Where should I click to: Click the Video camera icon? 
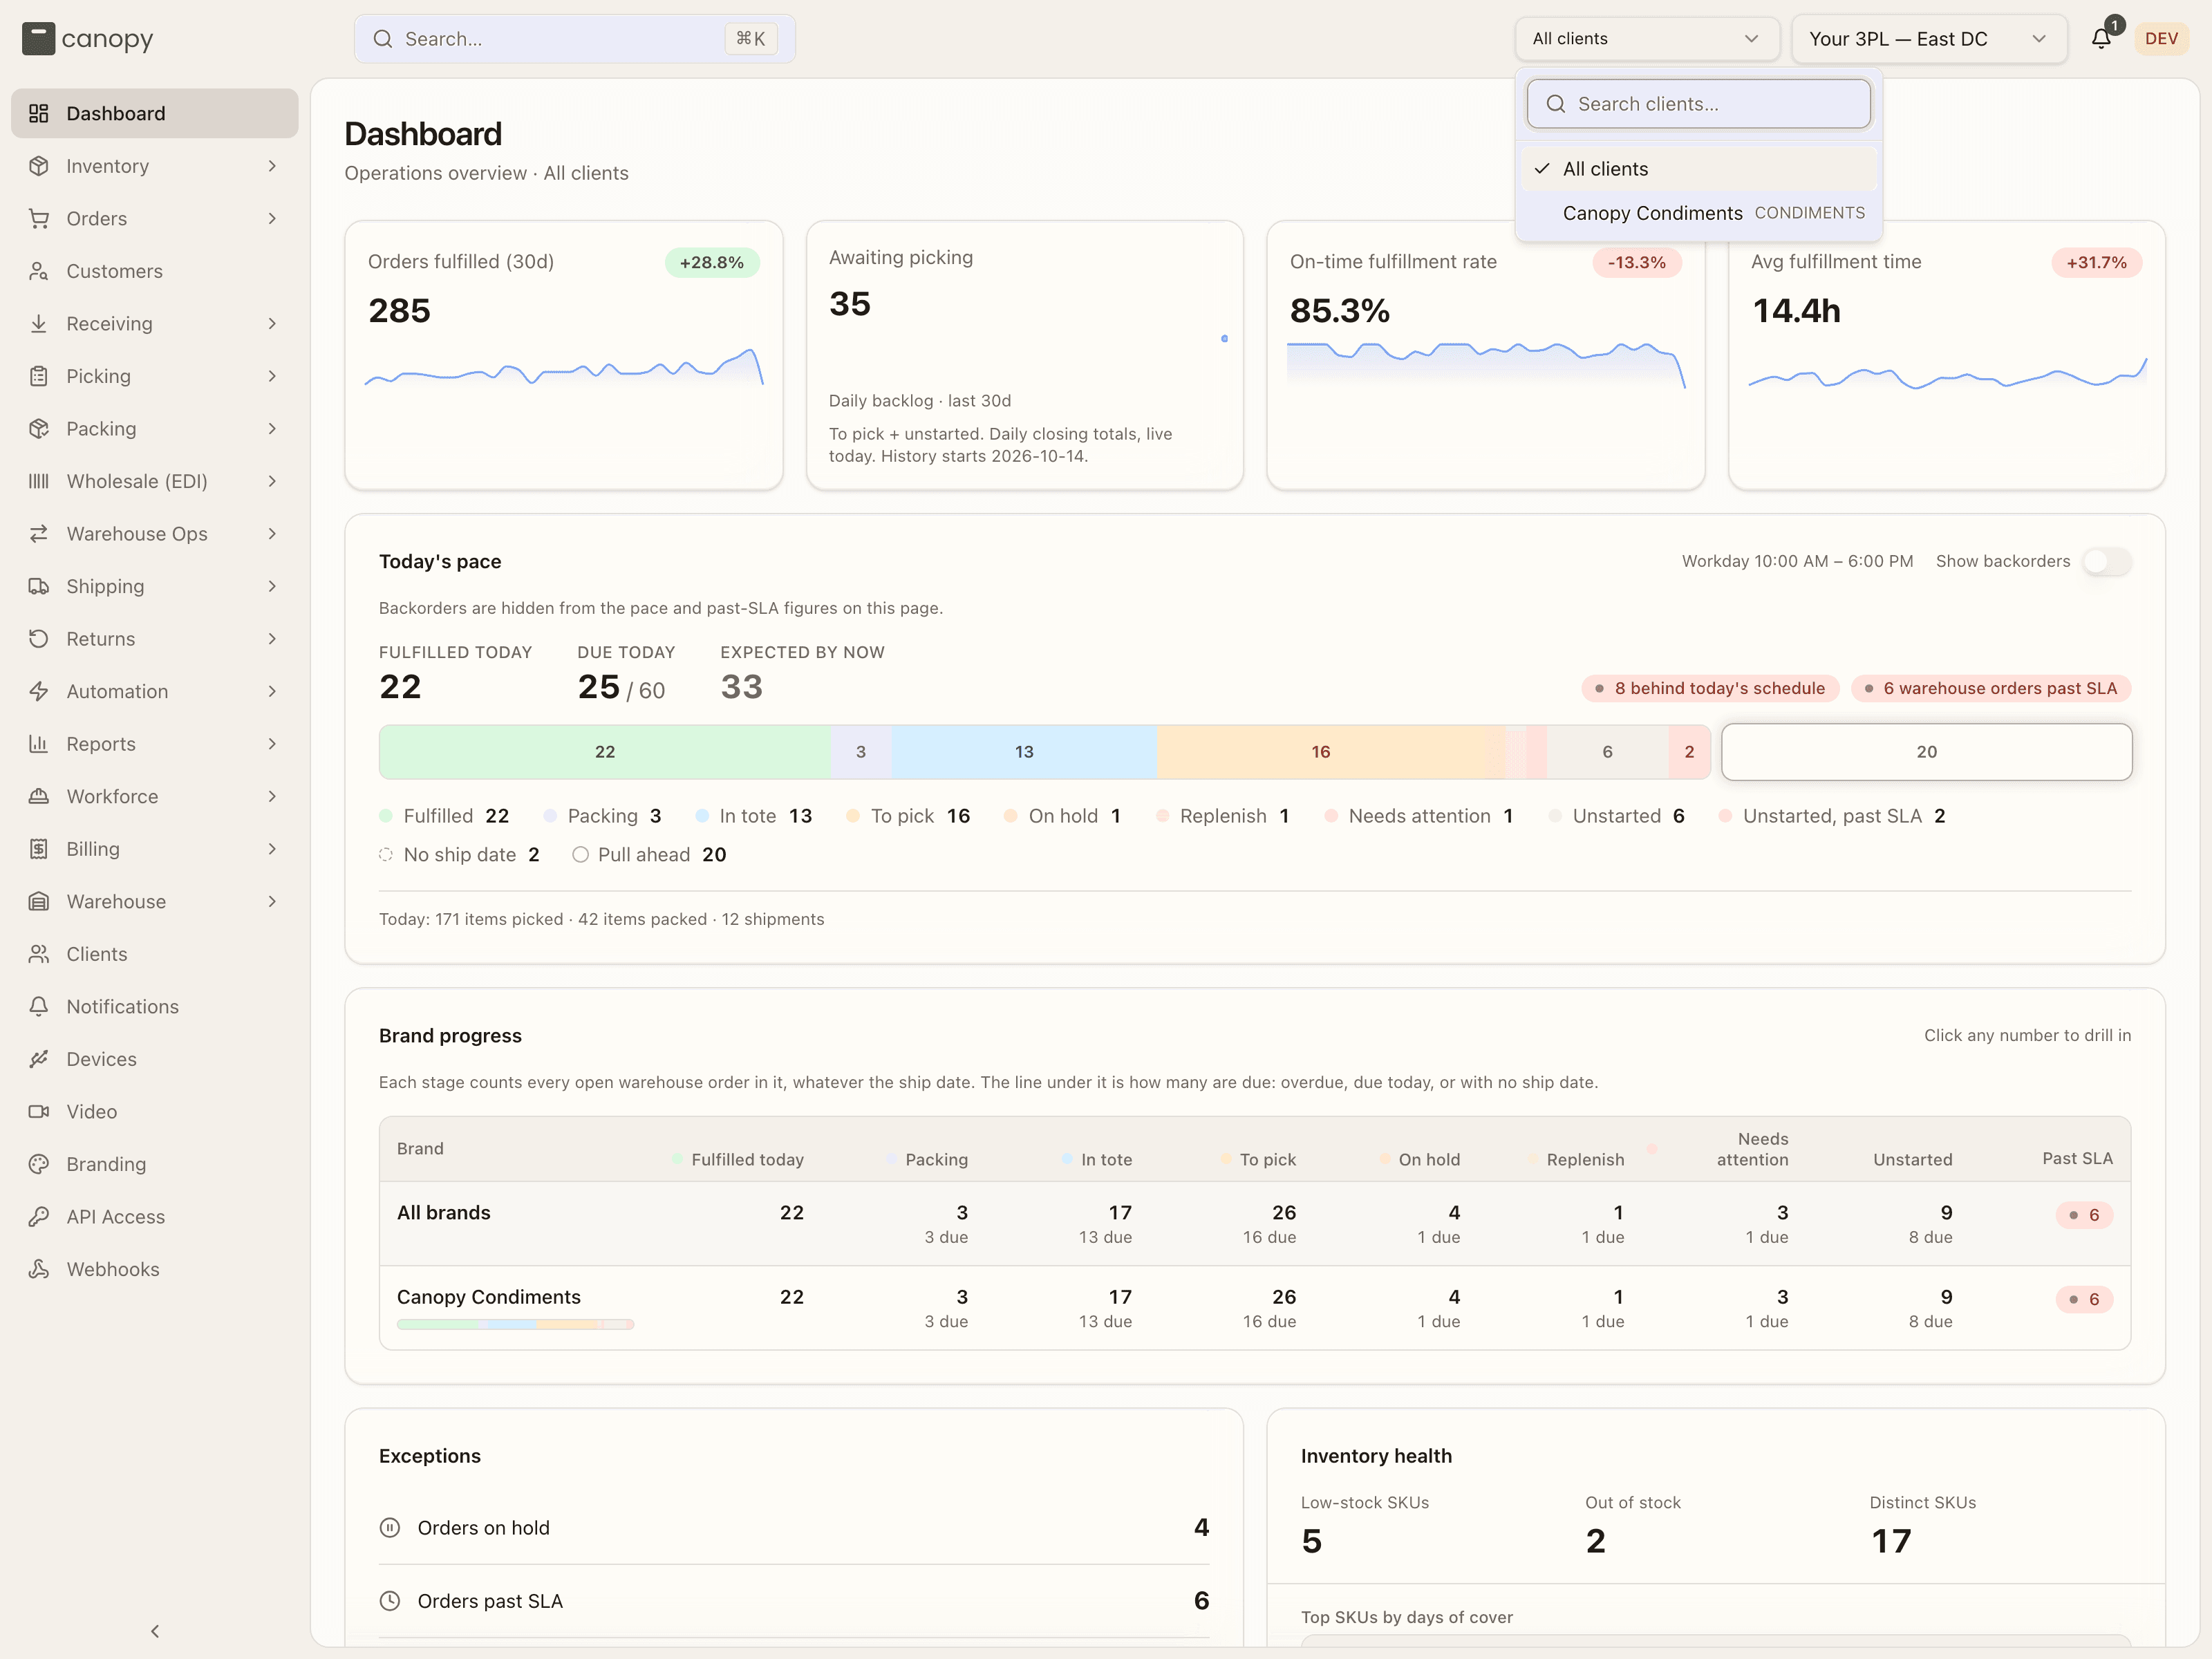[39, 1111]
